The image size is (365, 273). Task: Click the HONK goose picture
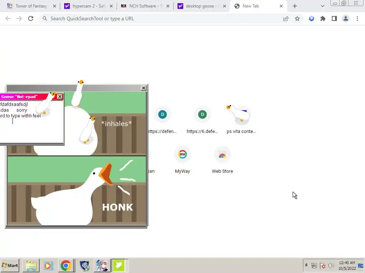coord(77,191)
